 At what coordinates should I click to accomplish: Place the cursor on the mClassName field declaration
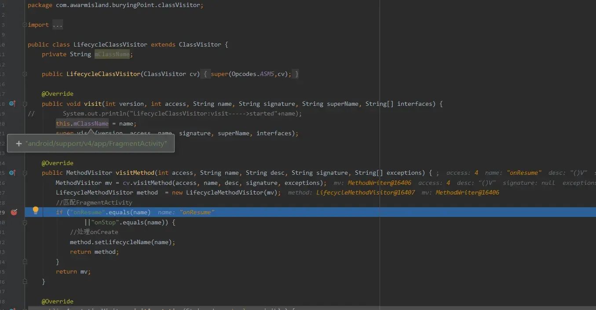(112, 54)
